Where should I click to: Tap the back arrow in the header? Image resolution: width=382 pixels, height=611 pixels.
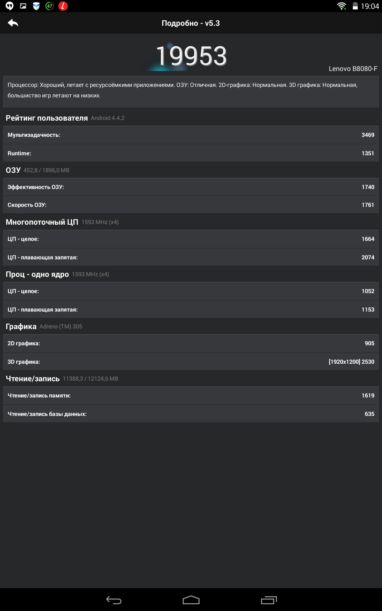13,23
